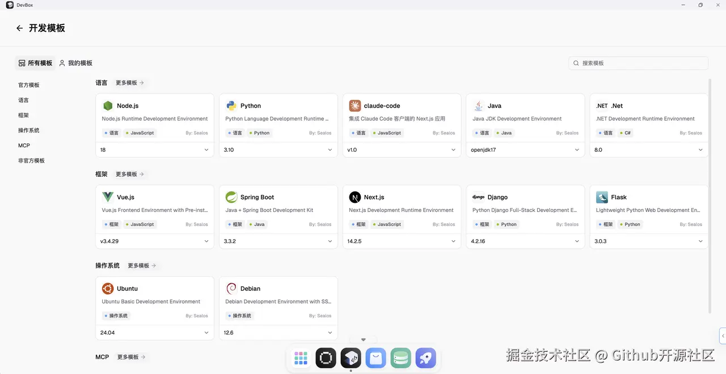Click the vertical scrollbar of template list

tap(710, 195)
